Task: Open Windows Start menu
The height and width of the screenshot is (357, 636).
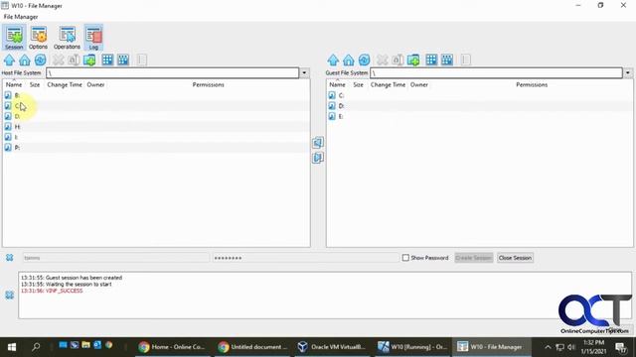Action: (12, 347)
